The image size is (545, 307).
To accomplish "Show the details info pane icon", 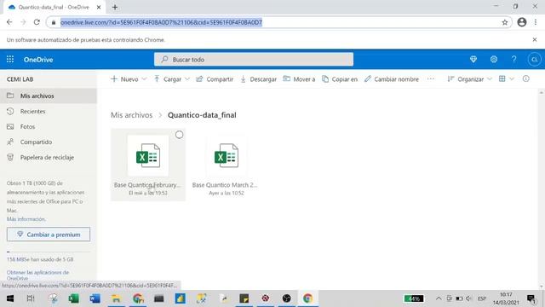I will click(526, 79).
